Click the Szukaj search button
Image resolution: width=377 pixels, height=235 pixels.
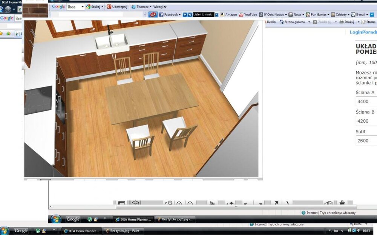[94, 7]
